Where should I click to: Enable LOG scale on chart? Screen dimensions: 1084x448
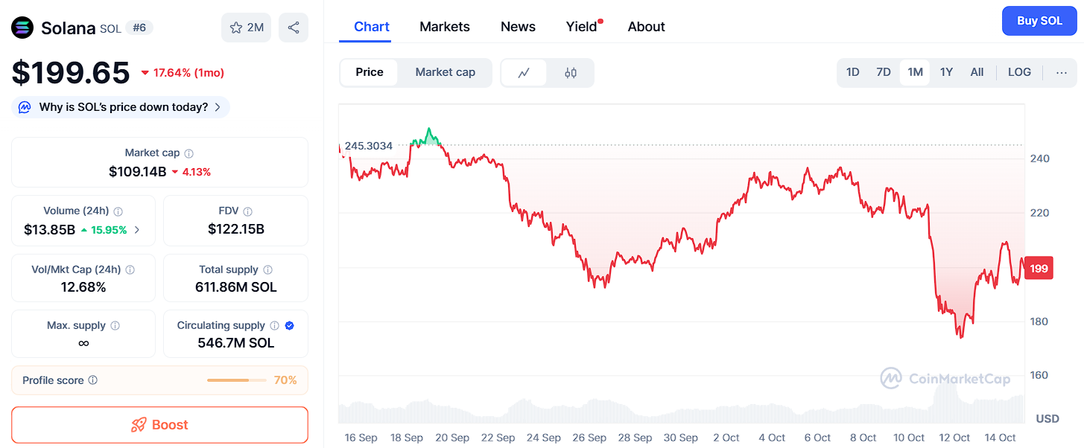(x=1019, y=72)
